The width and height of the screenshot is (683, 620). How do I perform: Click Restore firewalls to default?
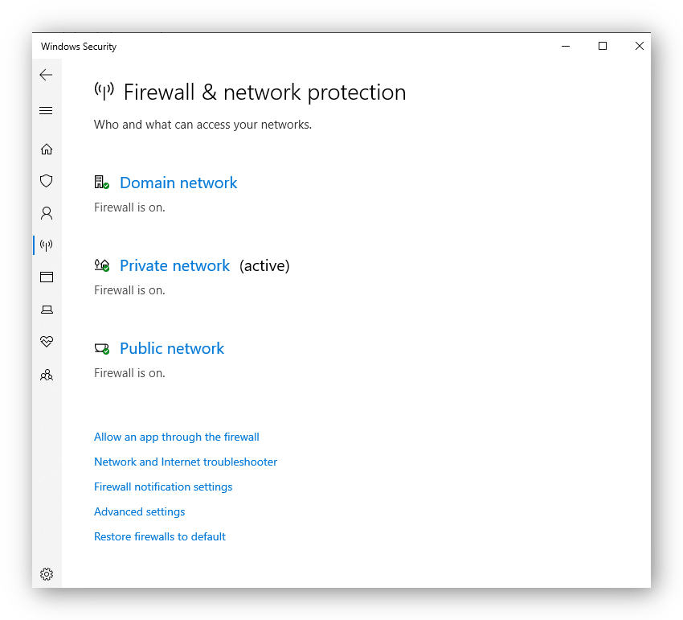pyautogui.click(x=159, y=536)
